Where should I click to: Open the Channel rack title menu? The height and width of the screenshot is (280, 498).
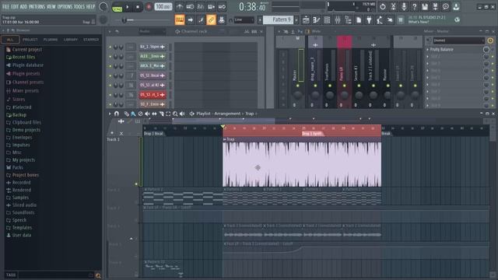tap(194, 31)
